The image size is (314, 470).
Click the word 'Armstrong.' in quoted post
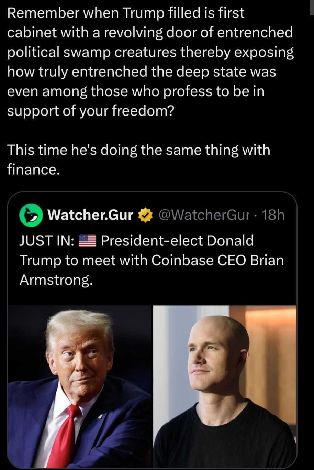click(x=56, y=281)
